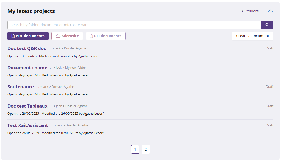Screen dimensions: 281x161
Task: Click the magnifier search icon button
Action: [267, 25]
